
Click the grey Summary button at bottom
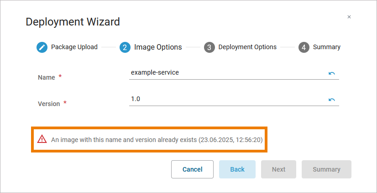click(x=326, y=169)
